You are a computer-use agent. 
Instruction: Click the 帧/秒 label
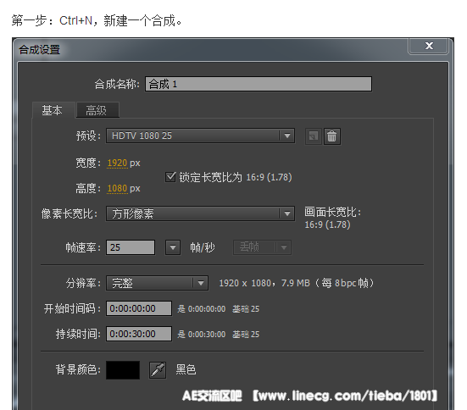click(x=203, y=247)
